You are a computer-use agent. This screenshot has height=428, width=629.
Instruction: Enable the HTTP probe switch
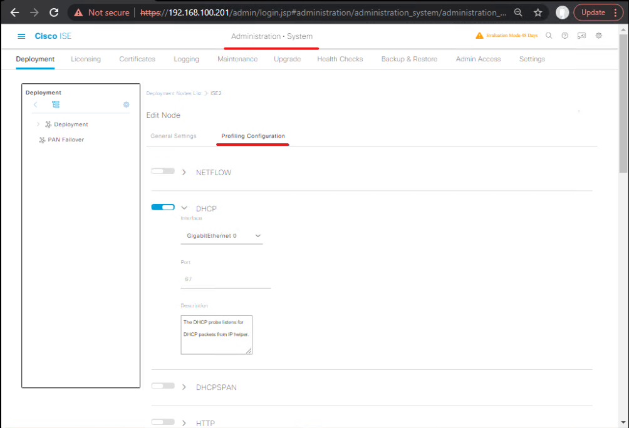click(163, 422)
